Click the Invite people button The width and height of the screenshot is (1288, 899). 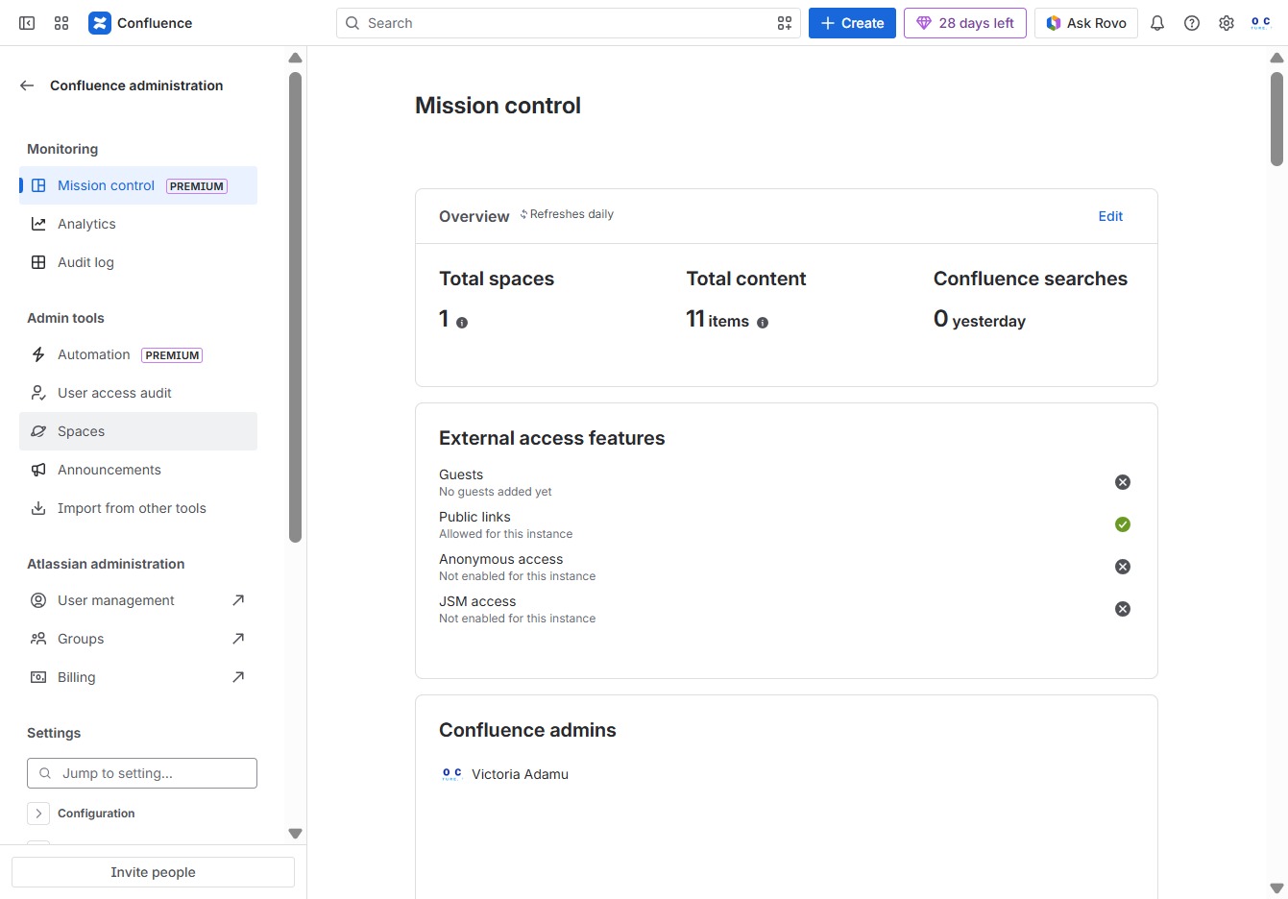(153, 872)
